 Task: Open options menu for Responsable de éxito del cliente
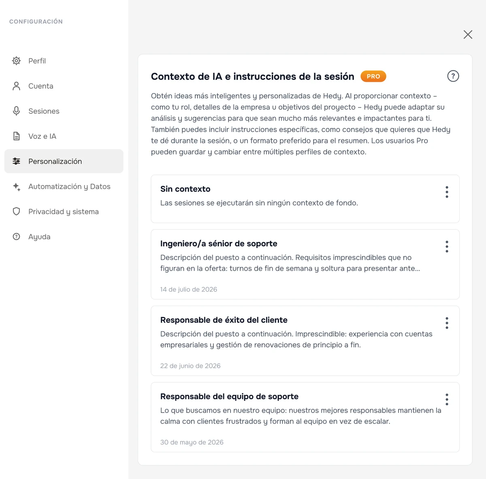tap(447, 323)
